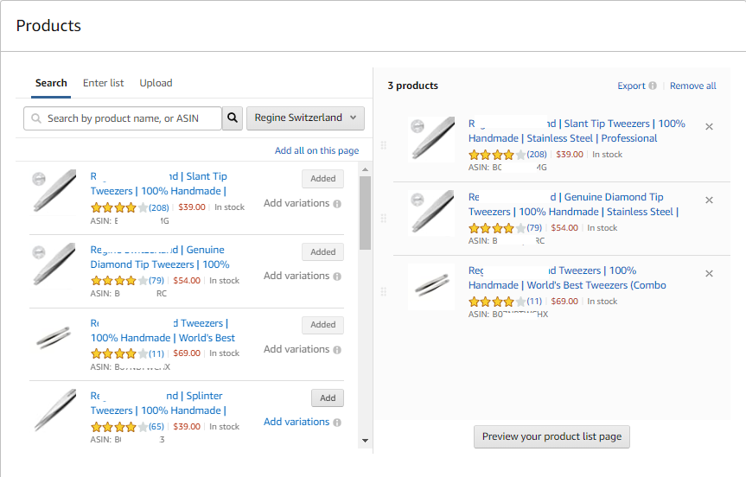746x477 pixels.
Task: Add the Splinter Tweezers product
Action: click(x=328, y=397)
